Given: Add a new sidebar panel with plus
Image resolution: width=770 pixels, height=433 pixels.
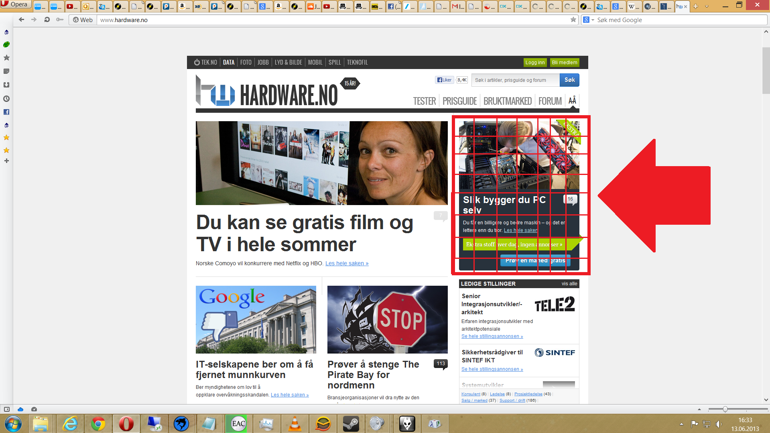Looking at the screenshot, I should tap(6, 161).
